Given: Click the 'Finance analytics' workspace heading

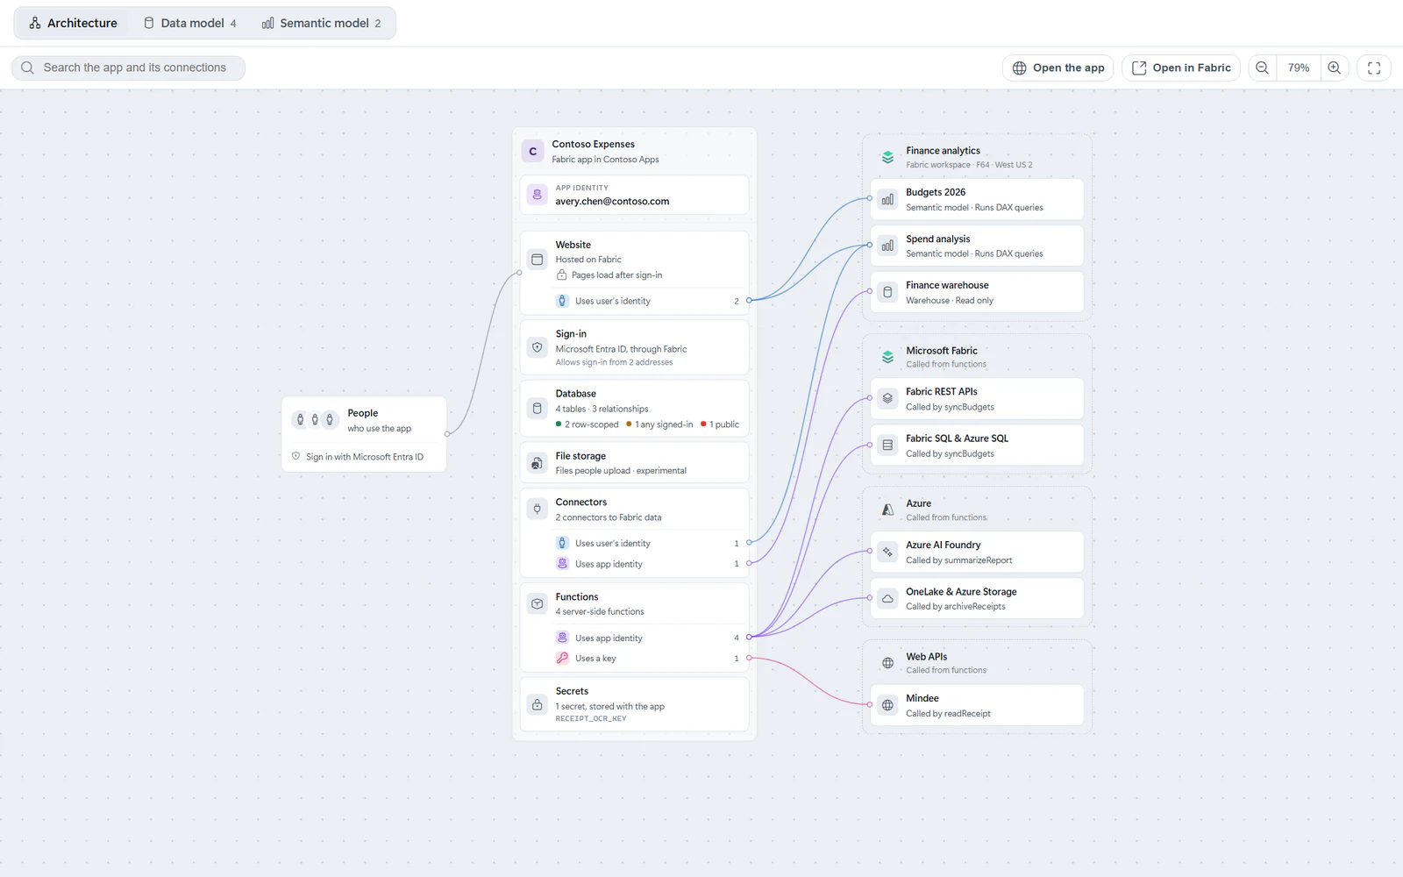Looking at the screenshot, I should (943, 151).
